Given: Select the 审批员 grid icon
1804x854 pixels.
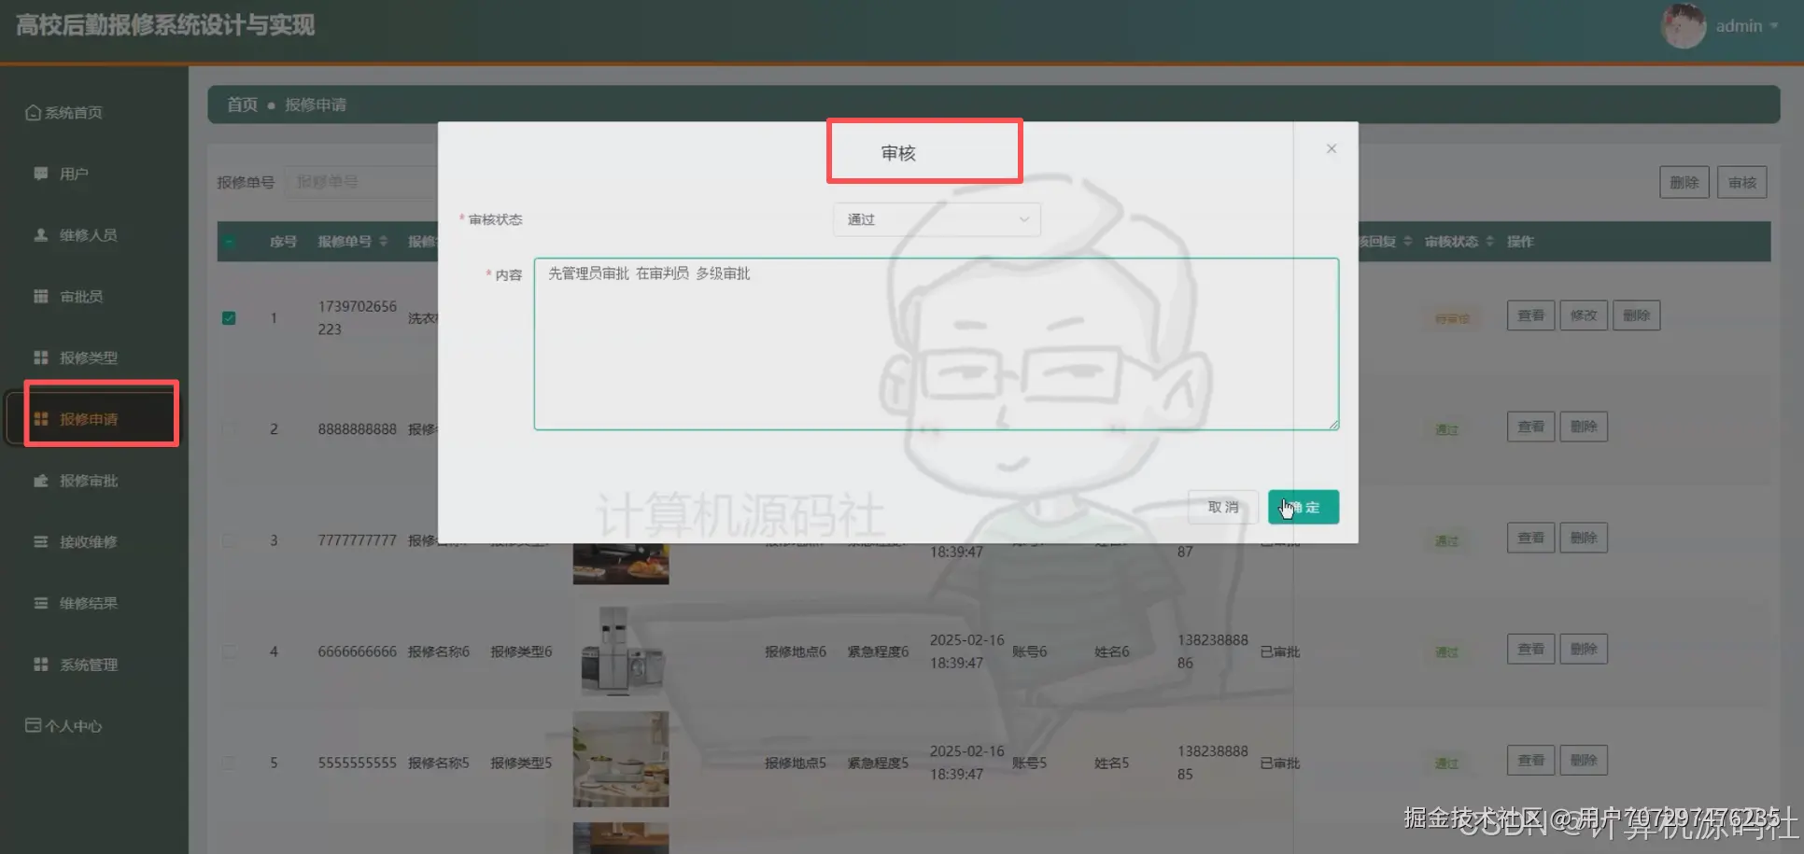Looking at the screenshot, I should coord(39,296).
